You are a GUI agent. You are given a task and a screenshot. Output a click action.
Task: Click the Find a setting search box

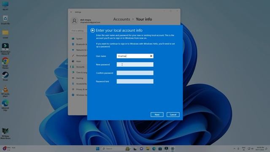79,31
